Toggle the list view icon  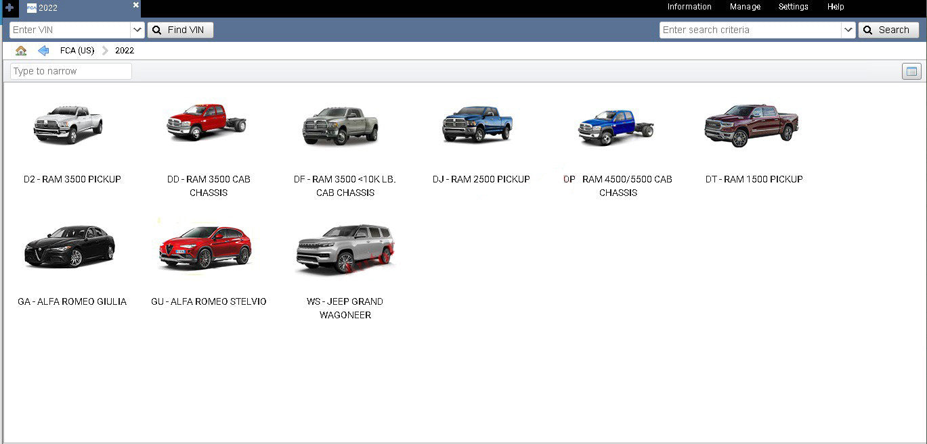point(911,72)
